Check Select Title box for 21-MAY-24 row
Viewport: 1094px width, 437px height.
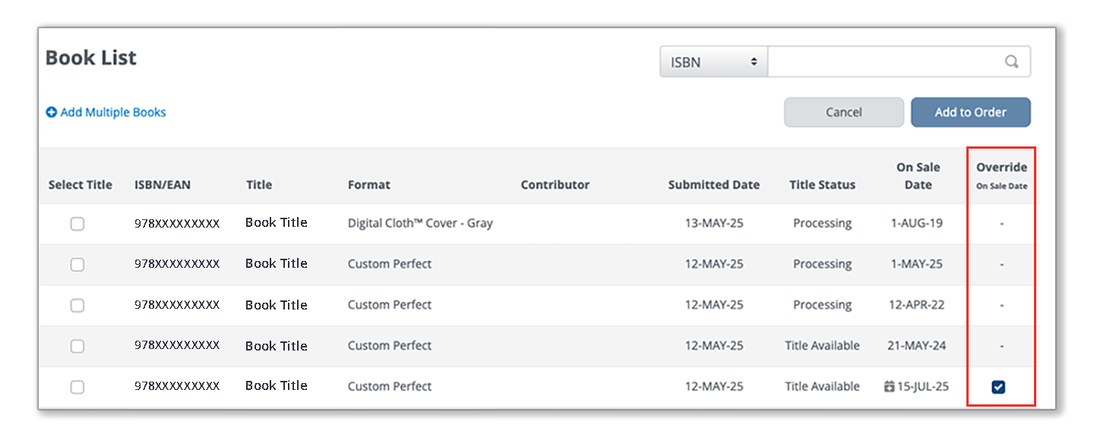[x=77, y=346]
